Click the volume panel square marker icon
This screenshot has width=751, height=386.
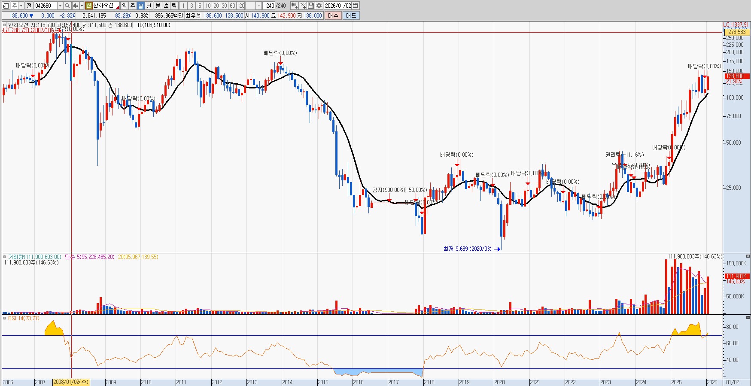click(x=5, y=257)
